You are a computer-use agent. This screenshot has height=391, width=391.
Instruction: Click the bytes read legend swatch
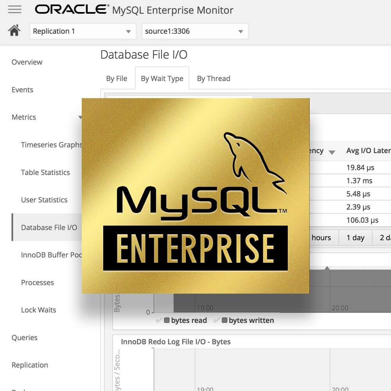[167, 321]
